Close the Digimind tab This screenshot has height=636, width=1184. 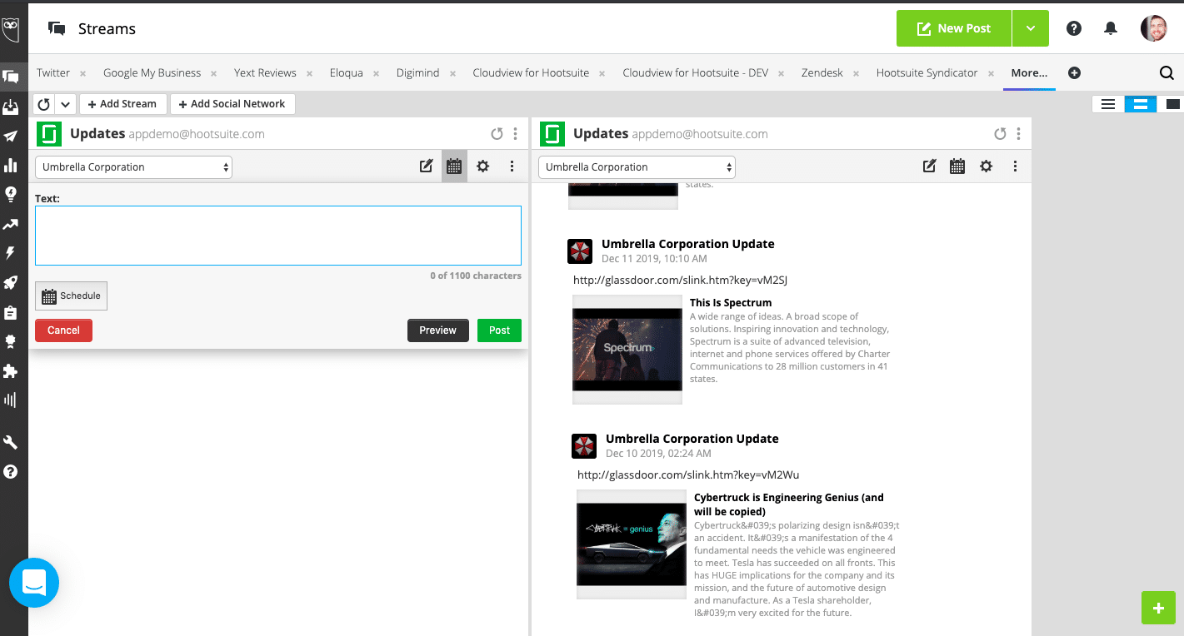coord(452,73)
